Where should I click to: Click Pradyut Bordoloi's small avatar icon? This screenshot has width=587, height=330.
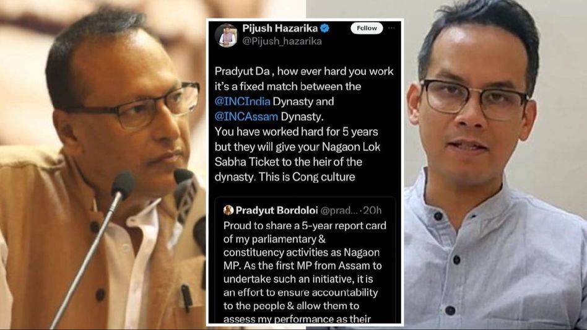pos(228,211)
